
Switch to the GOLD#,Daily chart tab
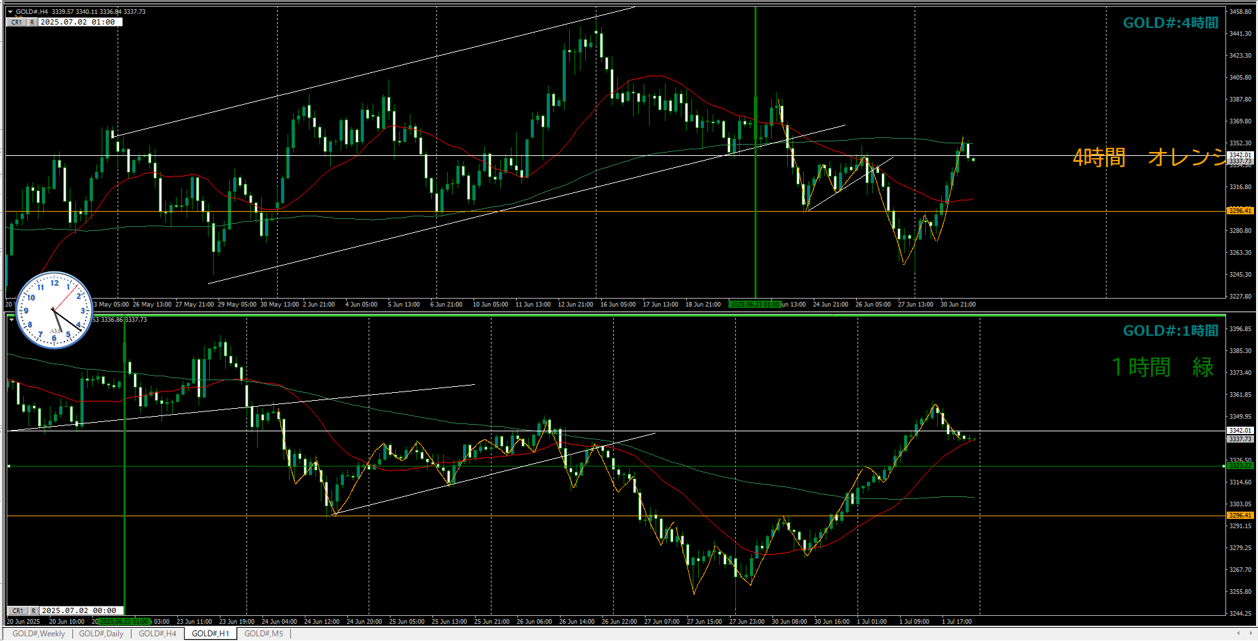pos(101,634)
